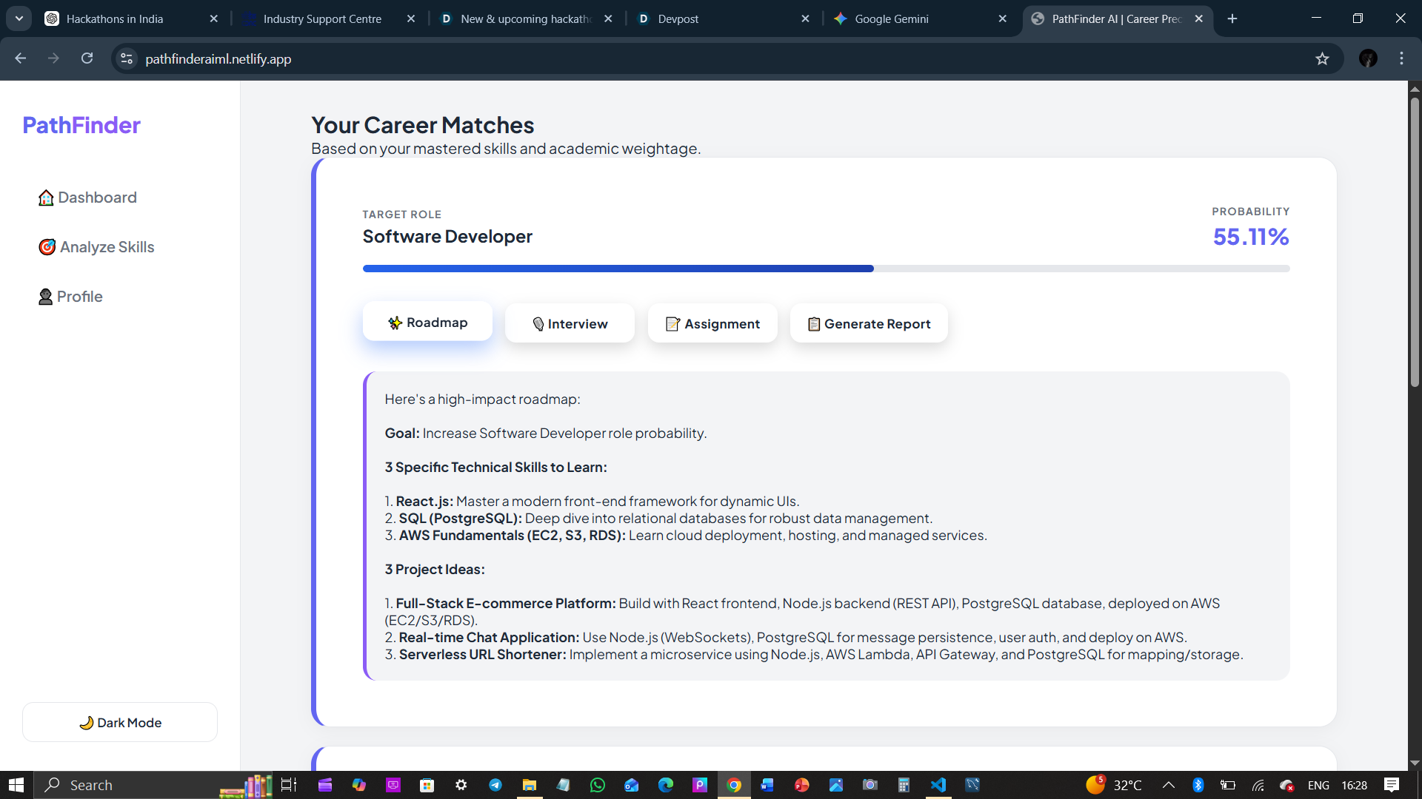The height and width of the screenshot is (799, 1422).
Task: View site information icon in address bar
Action: click(x=127, y=58)
